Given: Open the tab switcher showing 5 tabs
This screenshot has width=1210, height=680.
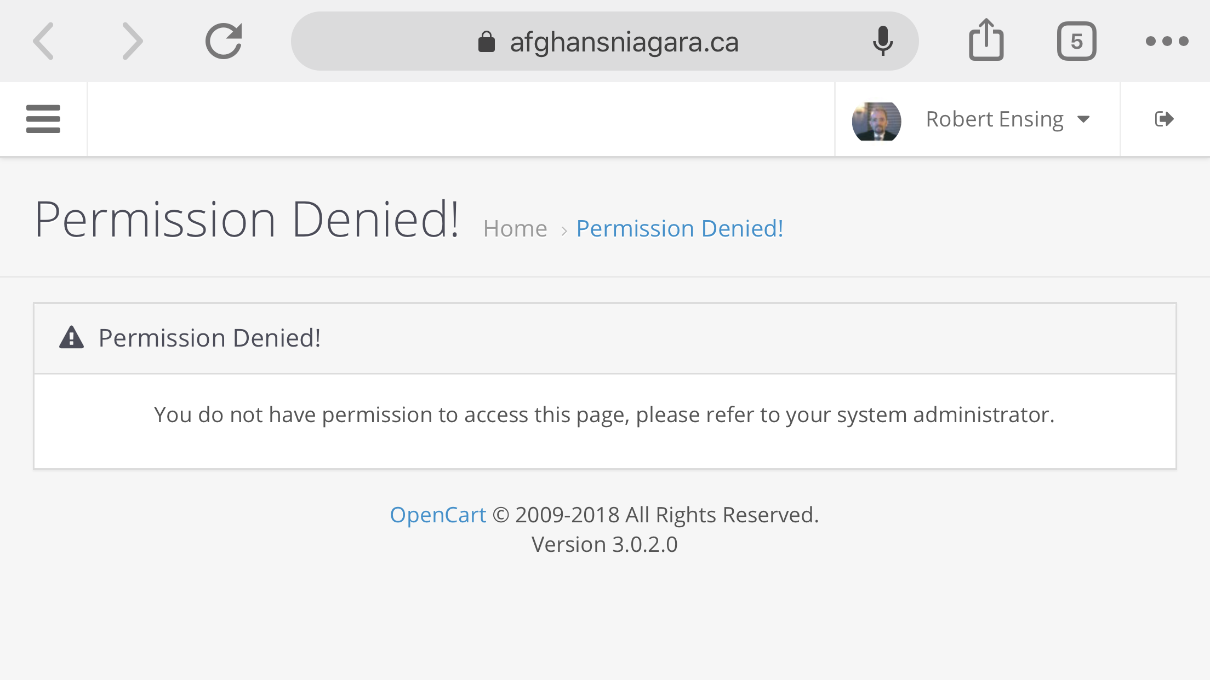Looking at the screenshot, I should (1076, 41).
